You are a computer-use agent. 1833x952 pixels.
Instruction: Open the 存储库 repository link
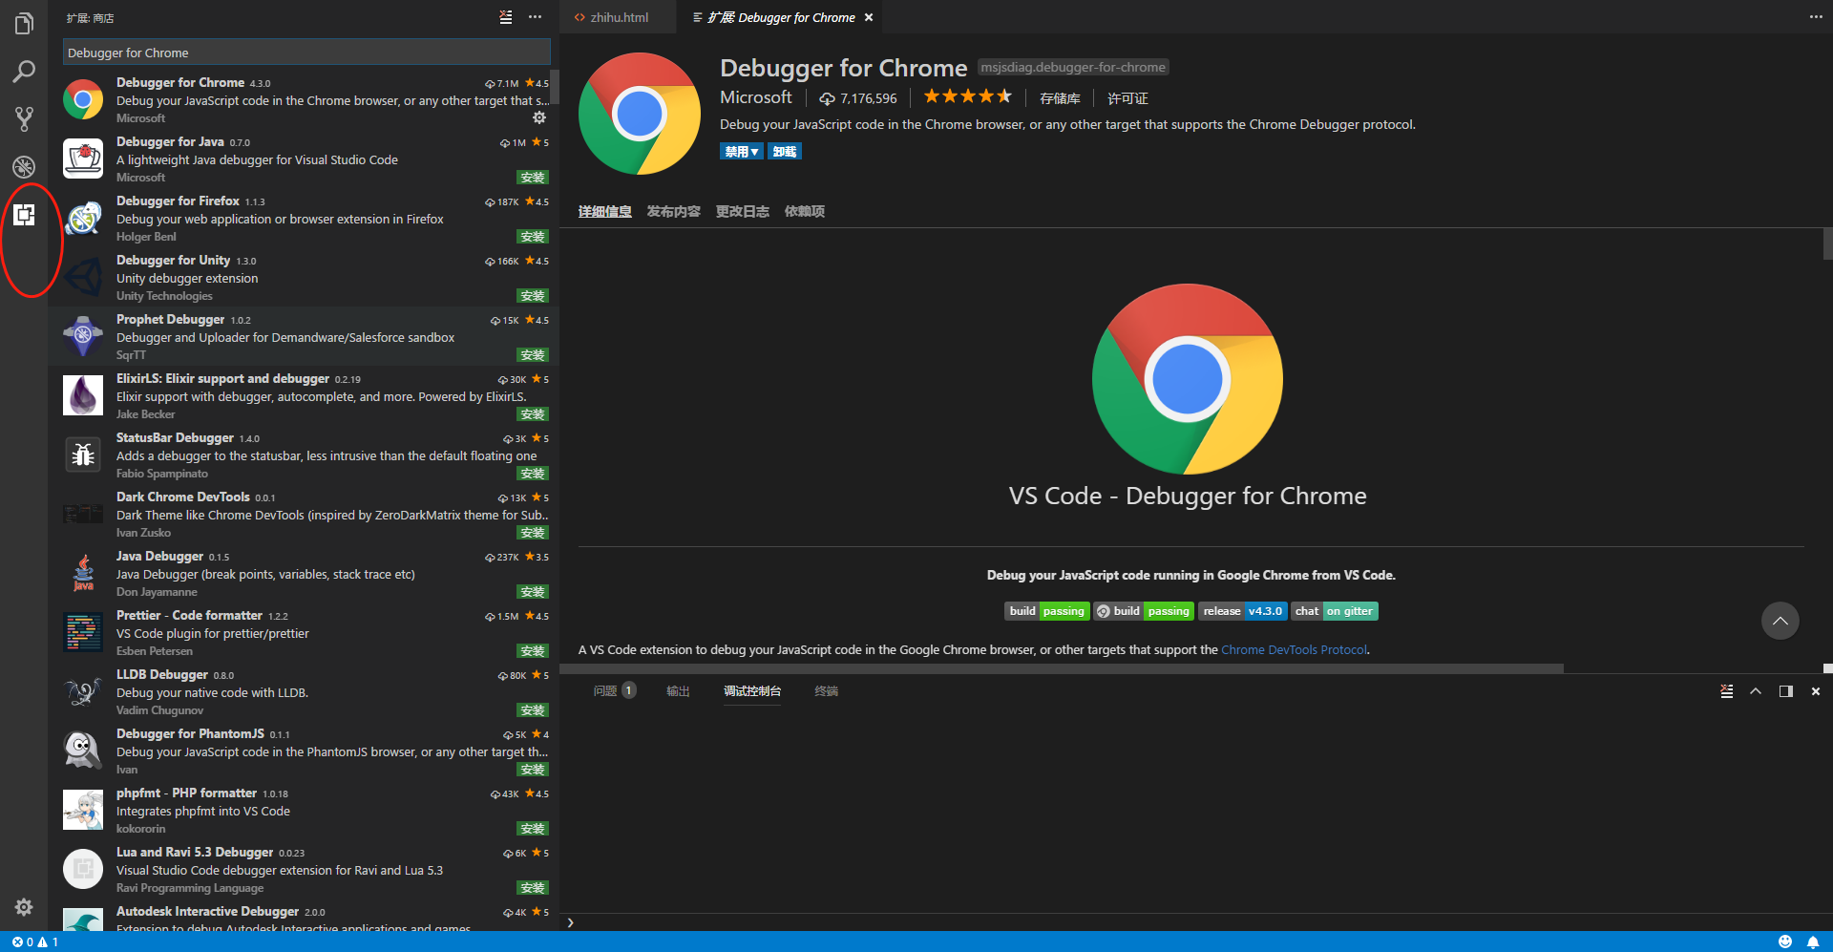(x=1060, y=98)
